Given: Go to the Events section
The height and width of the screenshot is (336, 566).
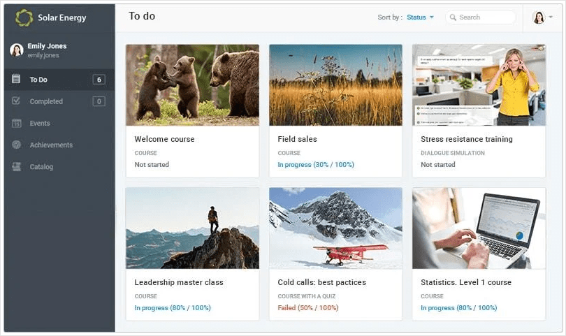Looking at the screenshot, I should pyautogui.click(x=40, y=124).
